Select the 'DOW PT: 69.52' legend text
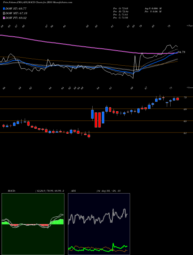The image size is (193, 255). pos(16,18)
